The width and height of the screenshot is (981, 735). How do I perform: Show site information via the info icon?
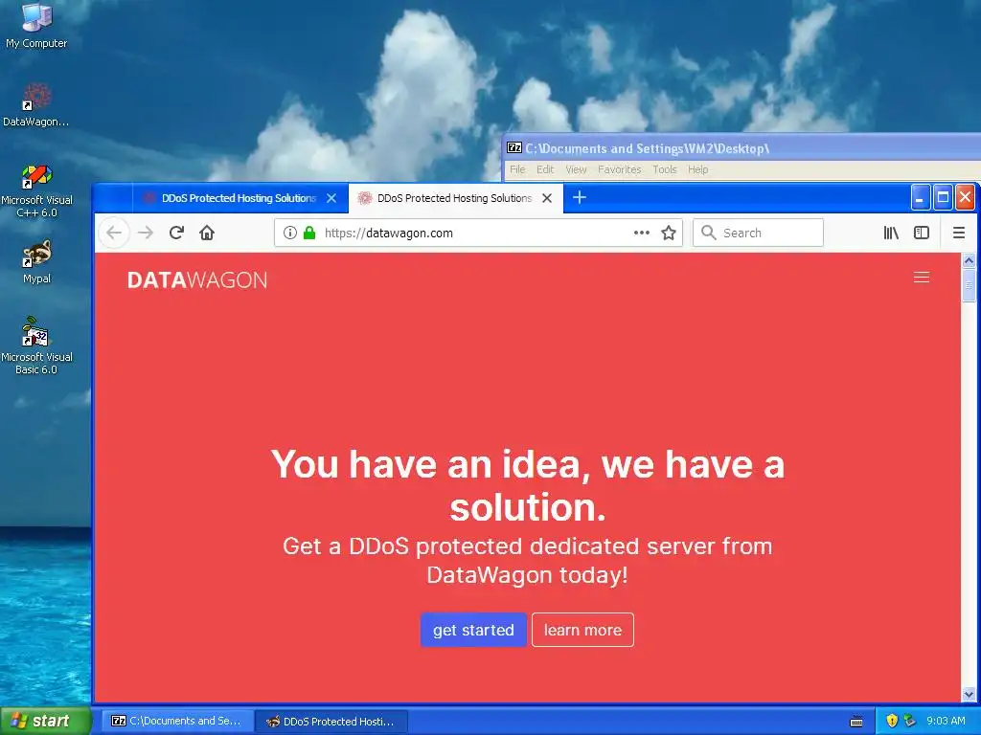289,234
